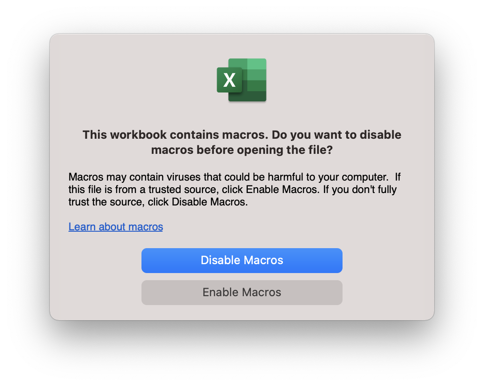484x386 pixels.
Task: Click the white X on Excel logo
Action: 230,80
